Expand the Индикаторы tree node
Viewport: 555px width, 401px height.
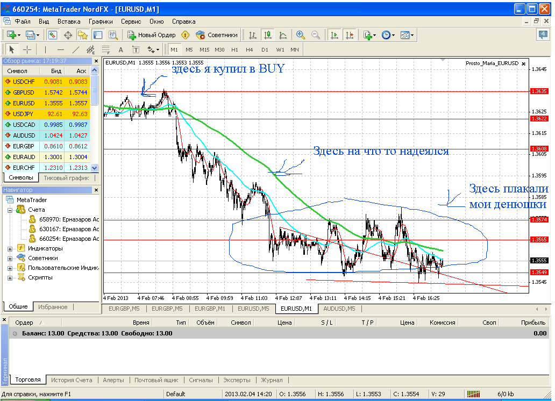10,248
